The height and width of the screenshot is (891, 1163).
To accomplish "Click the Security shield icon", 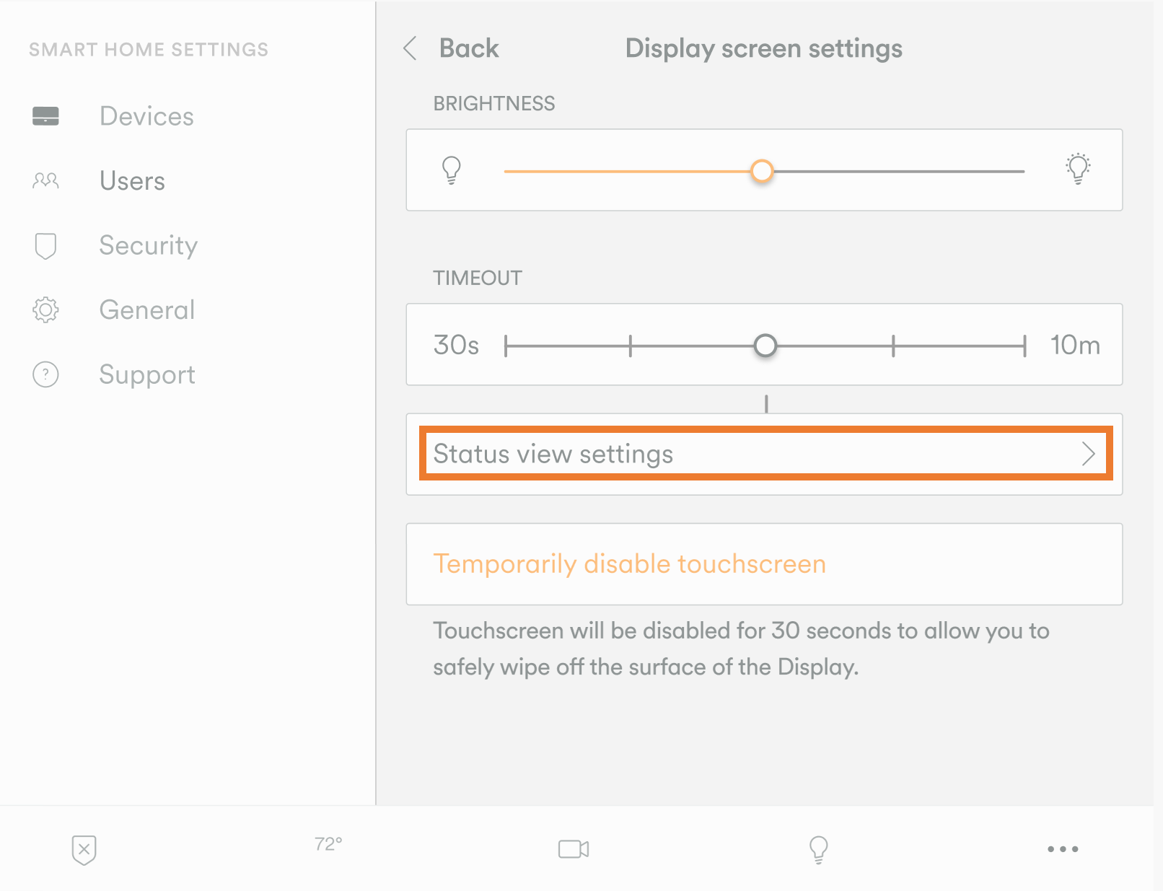I will click(x=45, y=245).
